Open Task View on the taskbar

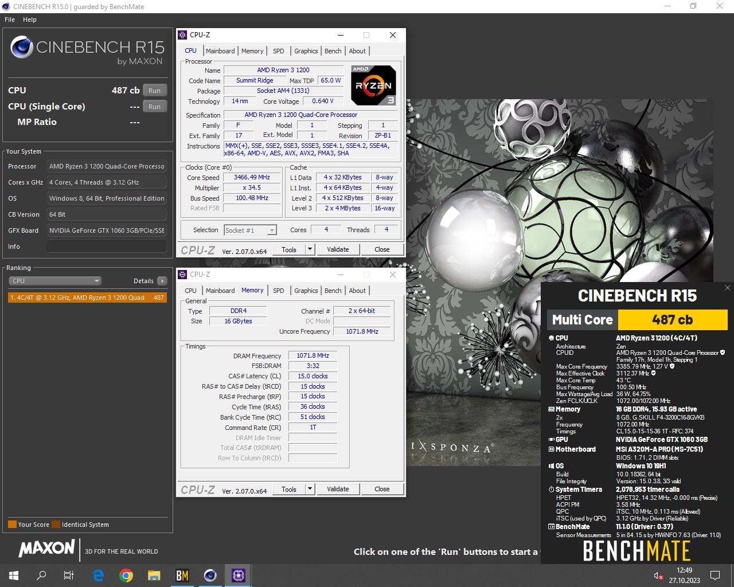pyautogui.click(x=69, y=575)
